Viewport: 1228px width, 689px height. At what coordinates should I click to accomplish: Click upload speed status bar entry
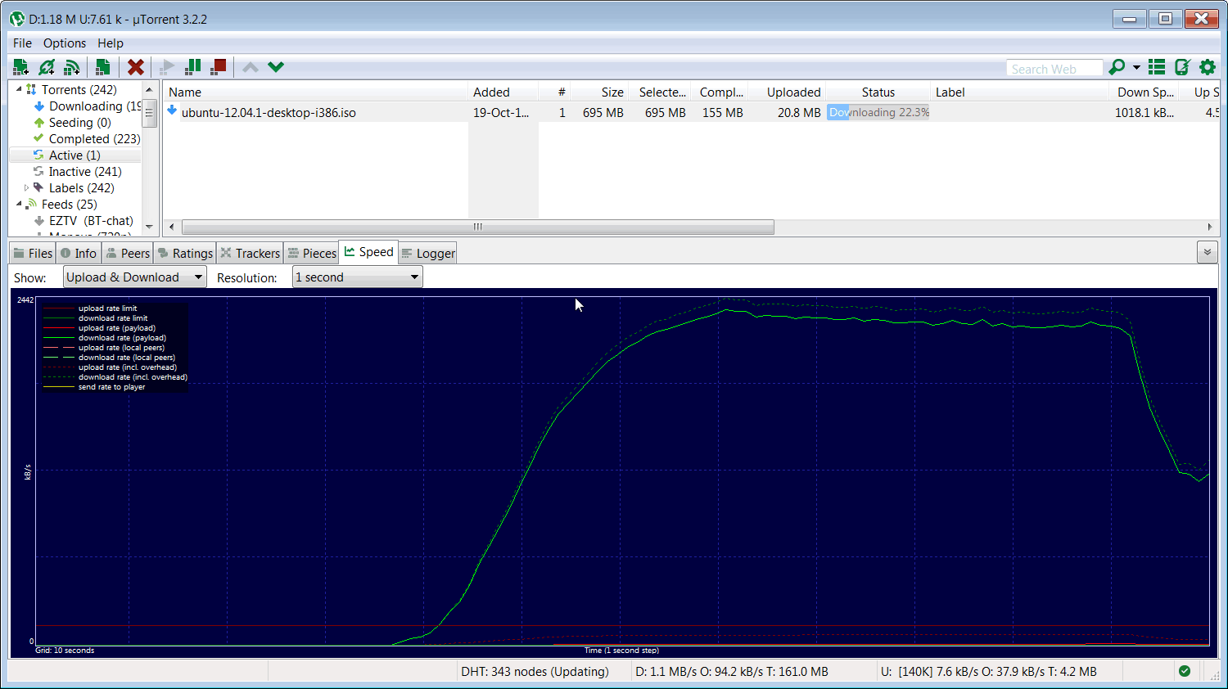click(988, 672)
